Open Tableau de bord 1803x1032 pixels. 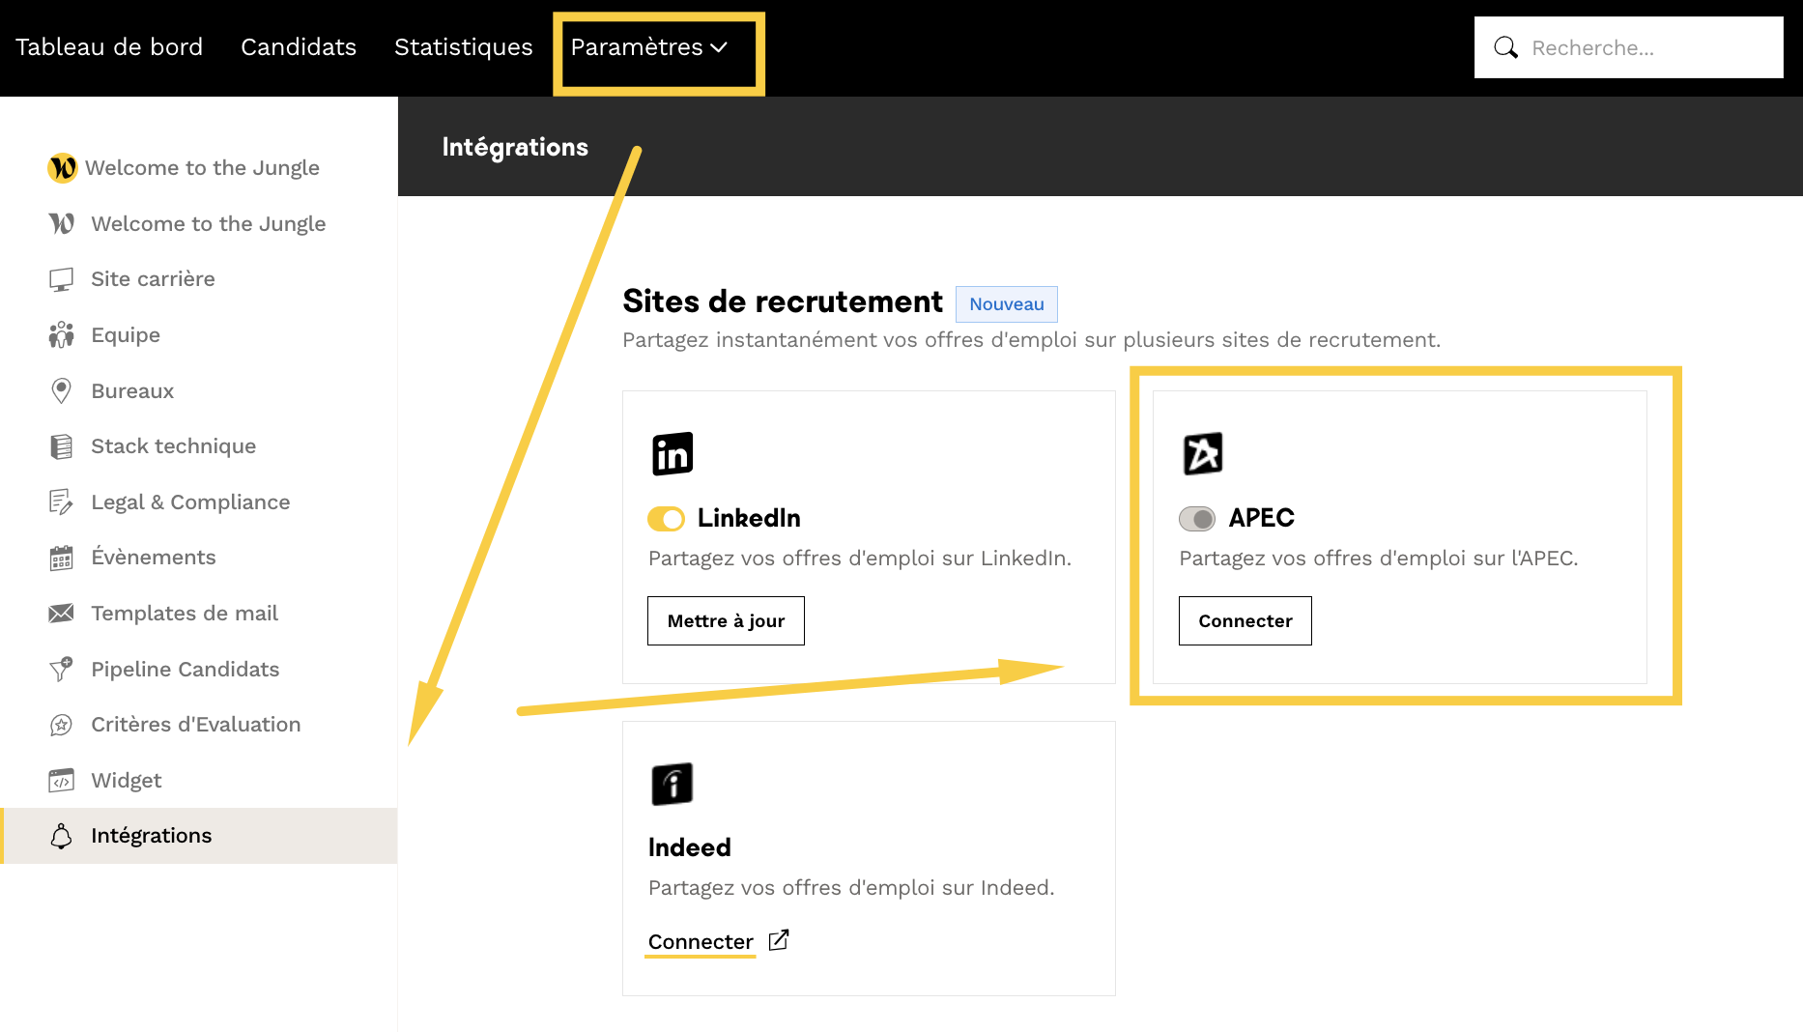click(x=109, y=47)
